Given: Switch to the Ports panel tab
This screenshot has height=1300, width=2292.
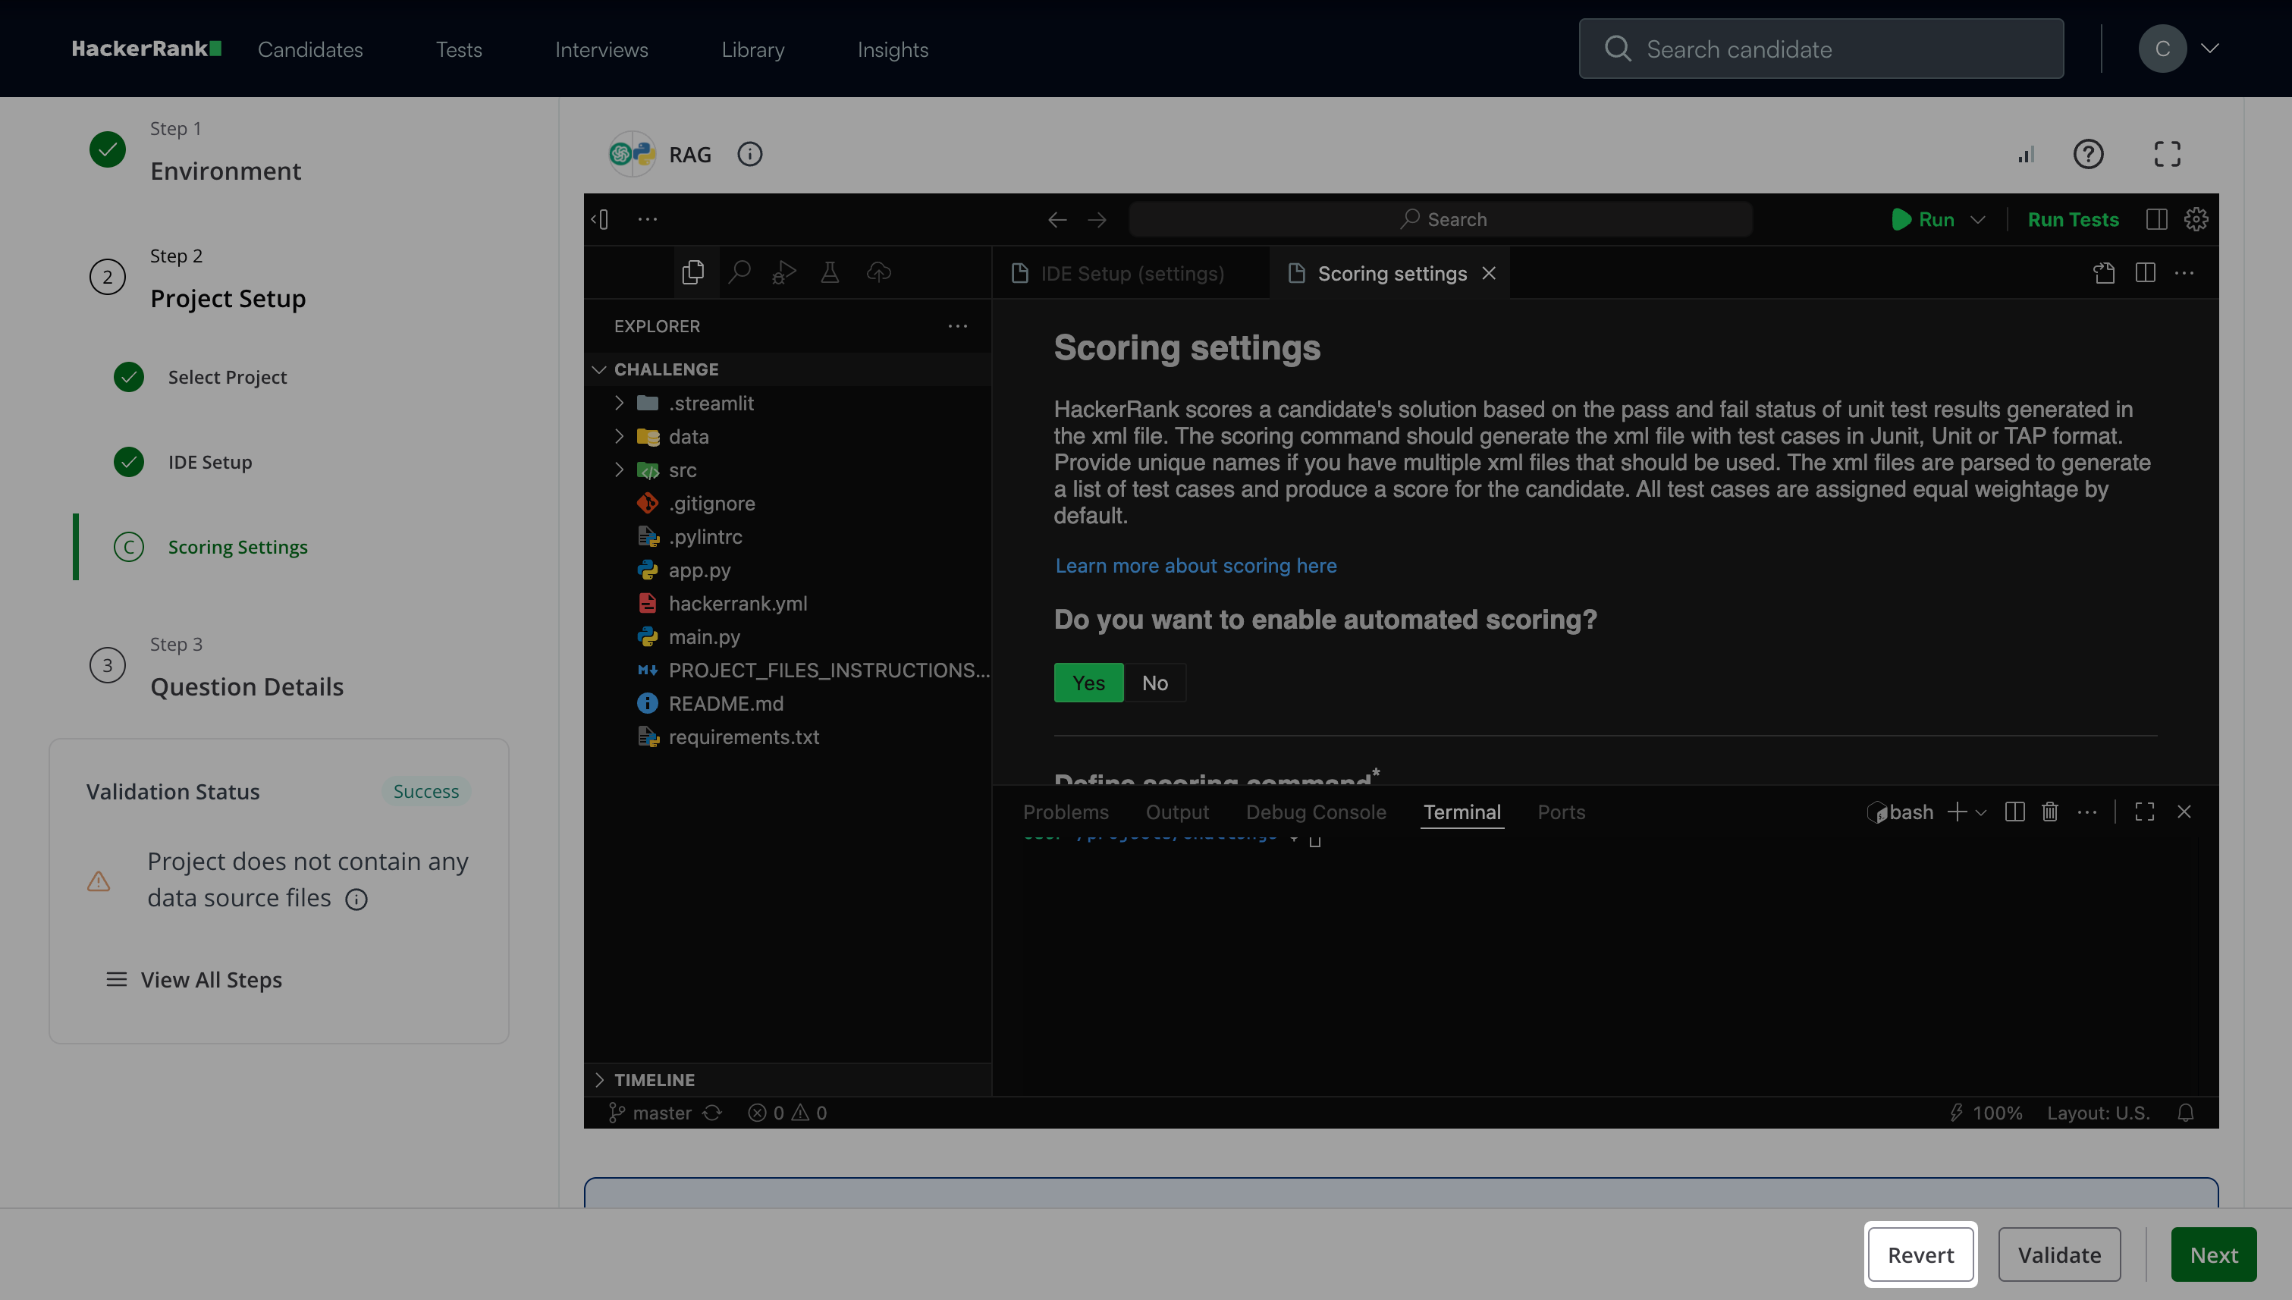Looking at the screenshot, I should 1562,812.
